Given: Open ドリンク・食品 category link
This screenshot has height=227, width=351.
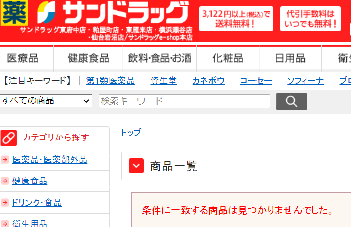Looking at the screenshot, I should tap(37, 202).
